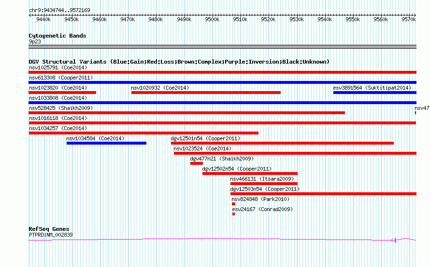This screenshot has width=430, height=267.
Task: Select the nsv613308 (Cooper2011) gain bar
Action: [222, 82]
